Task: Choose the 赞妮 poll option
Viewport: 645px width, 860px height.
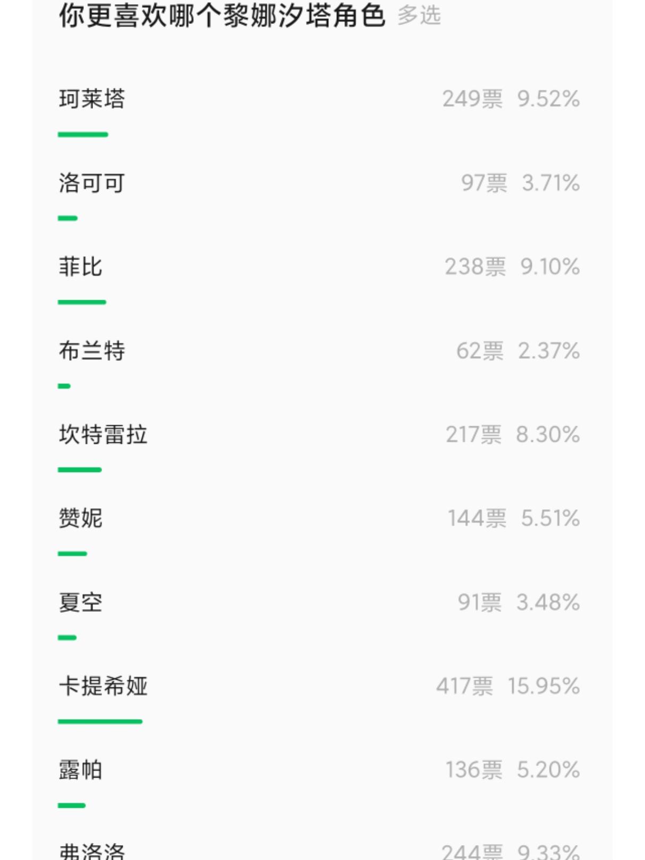Action: tap(81, 518)
